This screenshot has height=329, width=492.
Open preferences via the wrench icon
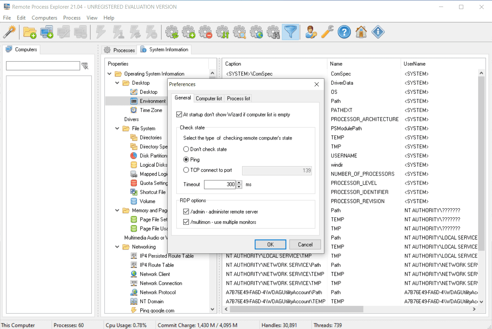click(x=327, y=32)
